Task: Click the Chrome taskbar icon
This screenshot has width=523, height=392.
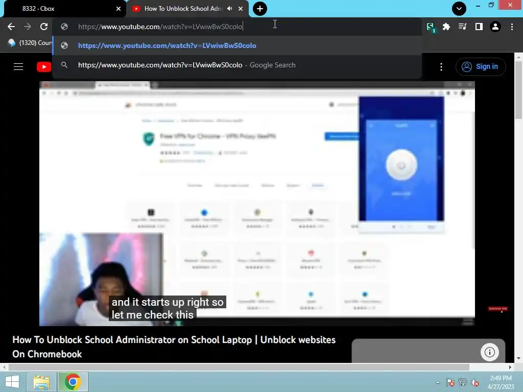Action: coord(73,382)
